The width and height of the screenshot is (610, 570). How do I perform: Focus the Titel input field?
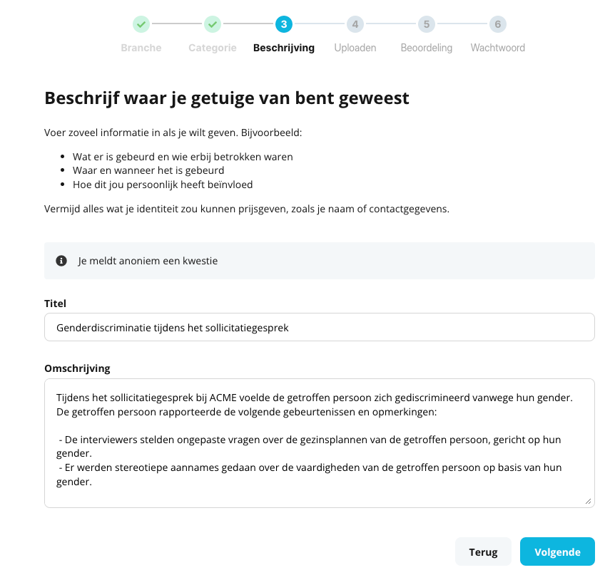[320, 327]
